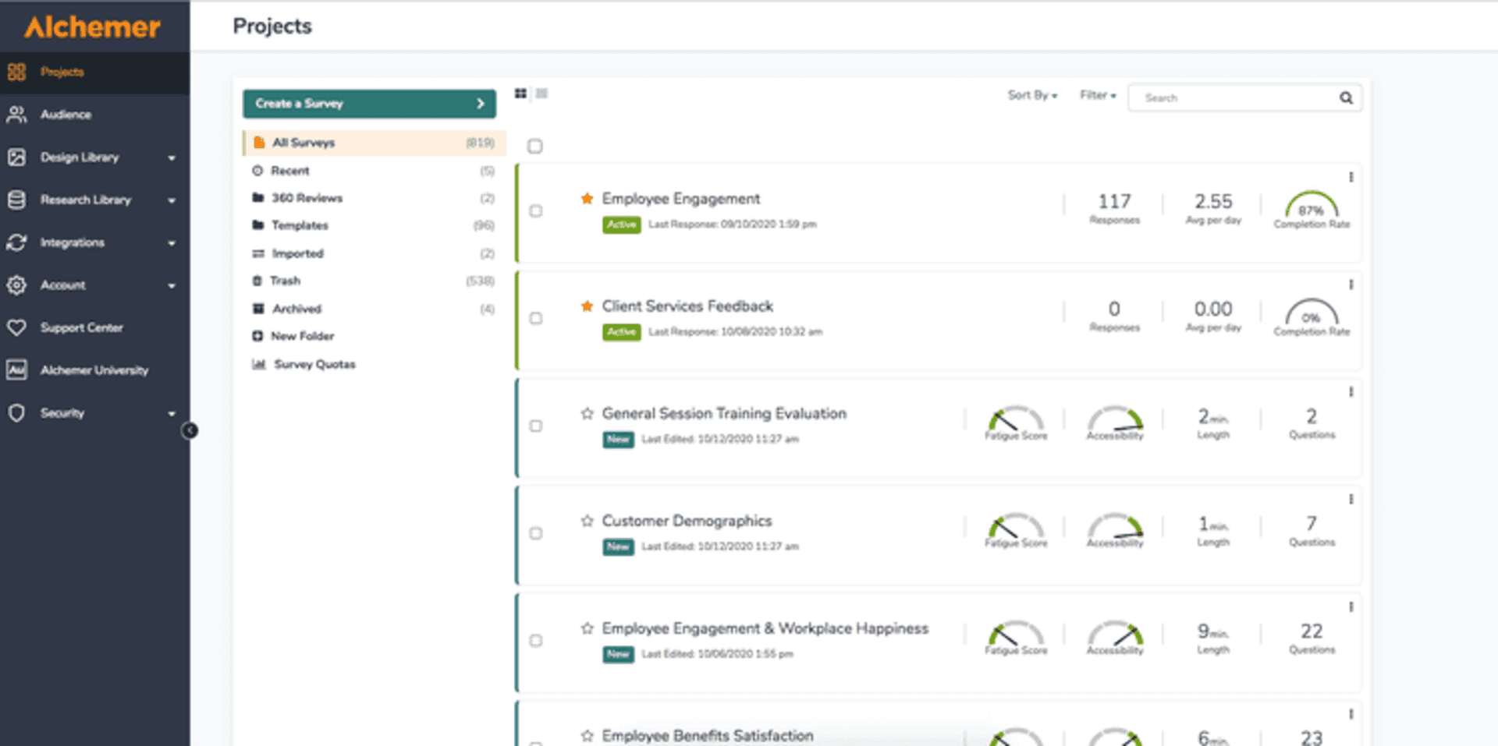Open the General Session Training Evaluation survey
1498x746 pixels.
click(724, 413)
